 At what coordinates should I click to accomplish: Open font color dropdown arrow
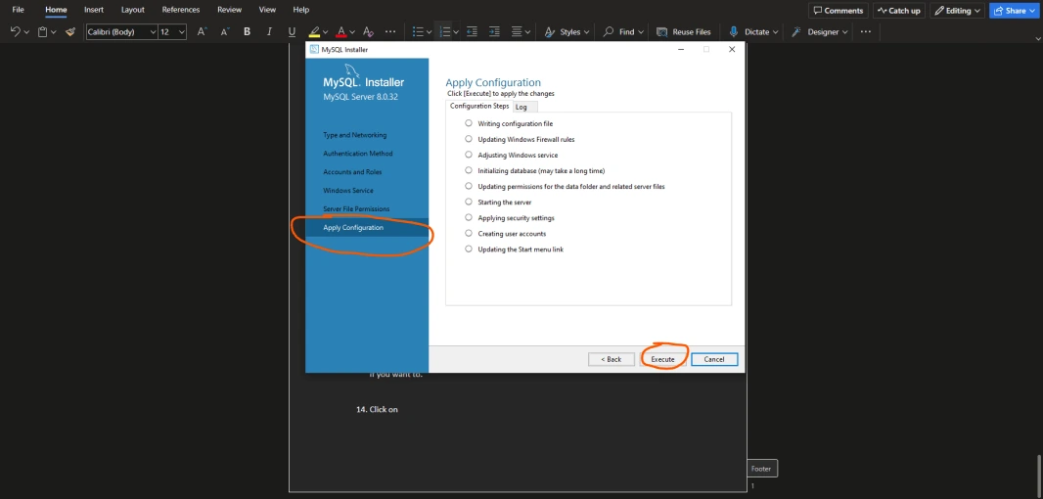(352, 32)
